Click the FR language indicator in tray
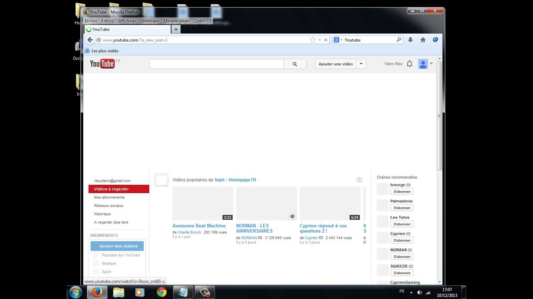Screen dimensions: 533x299 [402, 292]
